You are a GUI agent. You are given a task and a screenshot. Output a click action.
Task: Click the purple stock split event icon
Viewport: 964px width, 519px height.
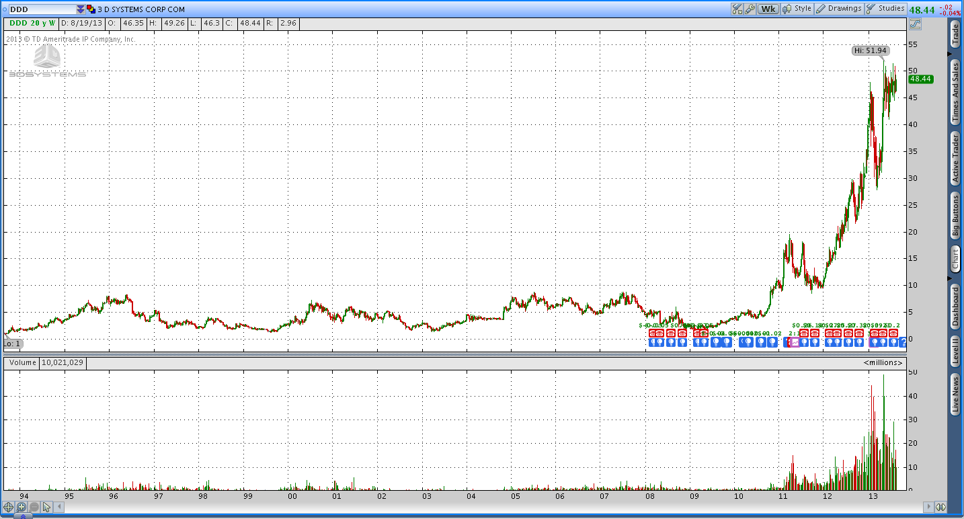pyautogui.click(x=794, y=342)
